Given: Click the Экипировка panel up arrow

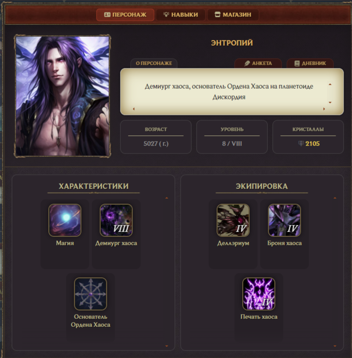Looking at the screenshot, I should tap(335, 198).
